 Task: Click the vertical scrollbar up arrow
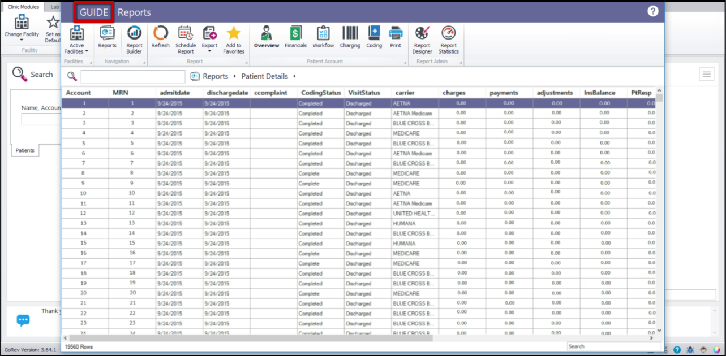659,90
